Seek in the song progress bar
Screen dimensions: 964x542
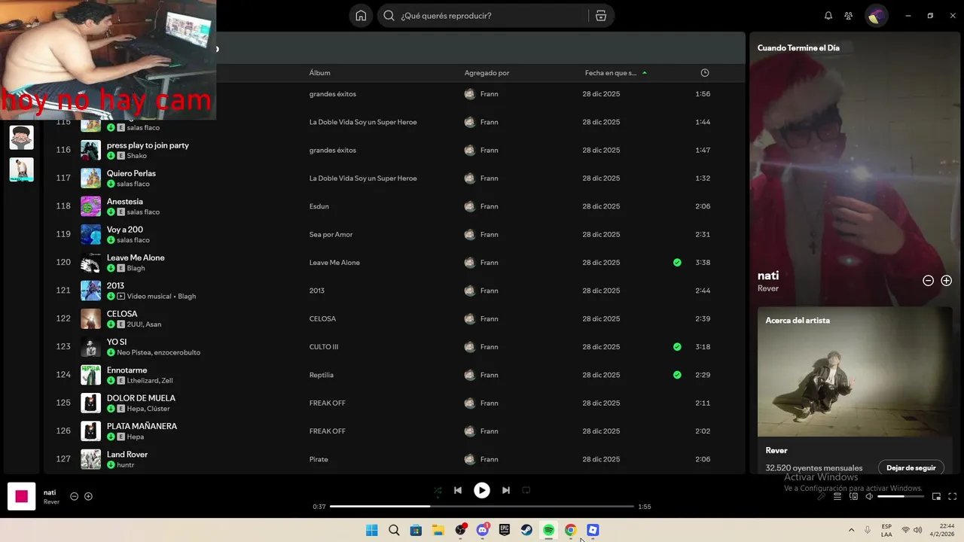482,507
